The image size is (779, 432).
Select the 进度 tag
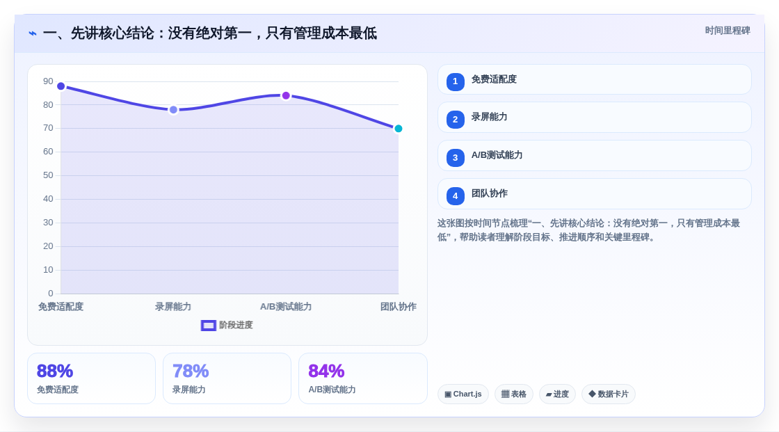point(557,394)
